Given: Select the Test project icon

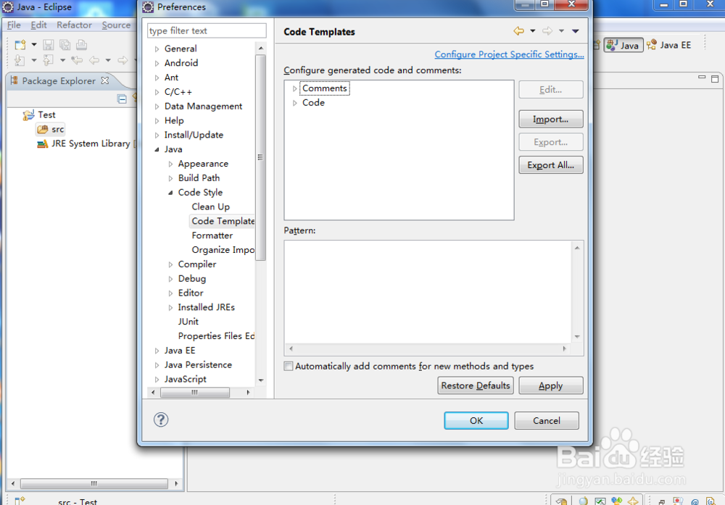Looking at the screenshot, I should click(x=29, y=114).
